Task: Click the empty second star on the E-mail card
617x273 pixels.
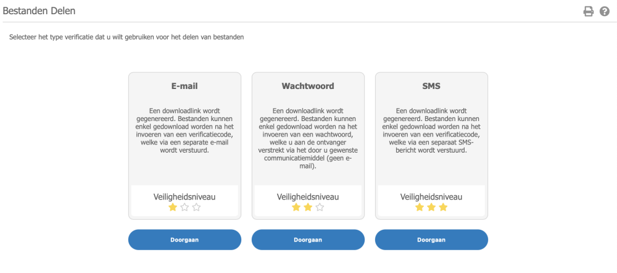Action: click(x=184, y=208)
